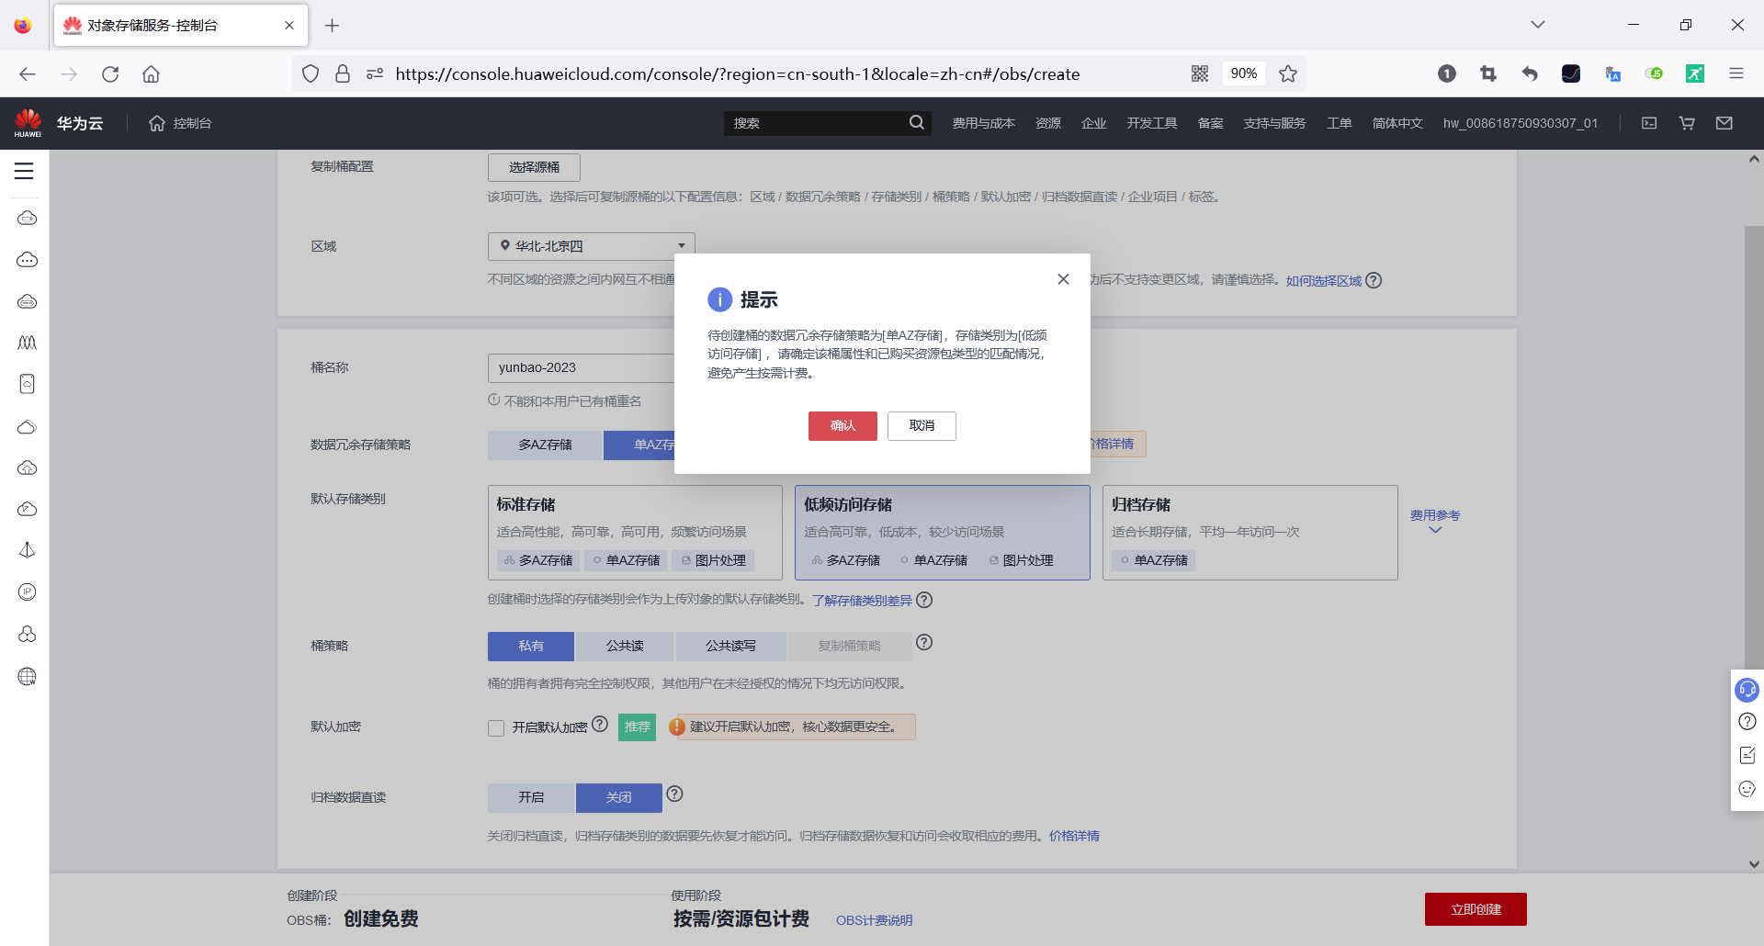Open the OBS计费说明 link
1764x946 pixels.
[x=874, y=920]
